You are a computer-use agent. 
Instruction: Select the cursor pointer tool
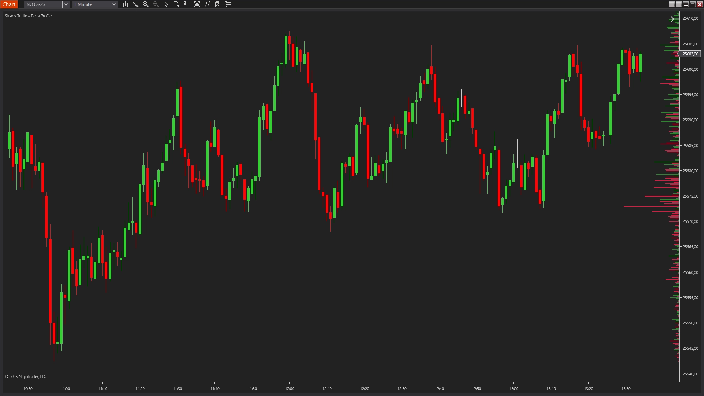point(166,4)
